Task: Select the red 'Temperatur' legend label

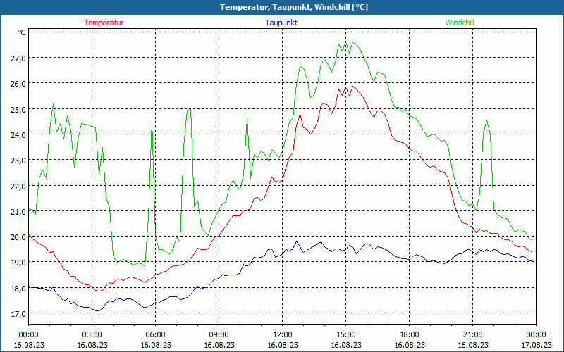Action: tap(104, 23)
